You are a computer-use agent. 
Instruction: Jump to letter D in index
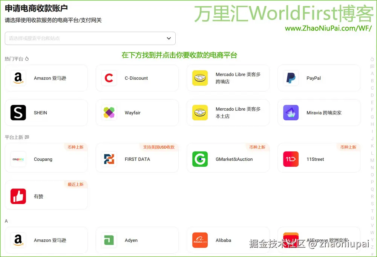point(372,95)
